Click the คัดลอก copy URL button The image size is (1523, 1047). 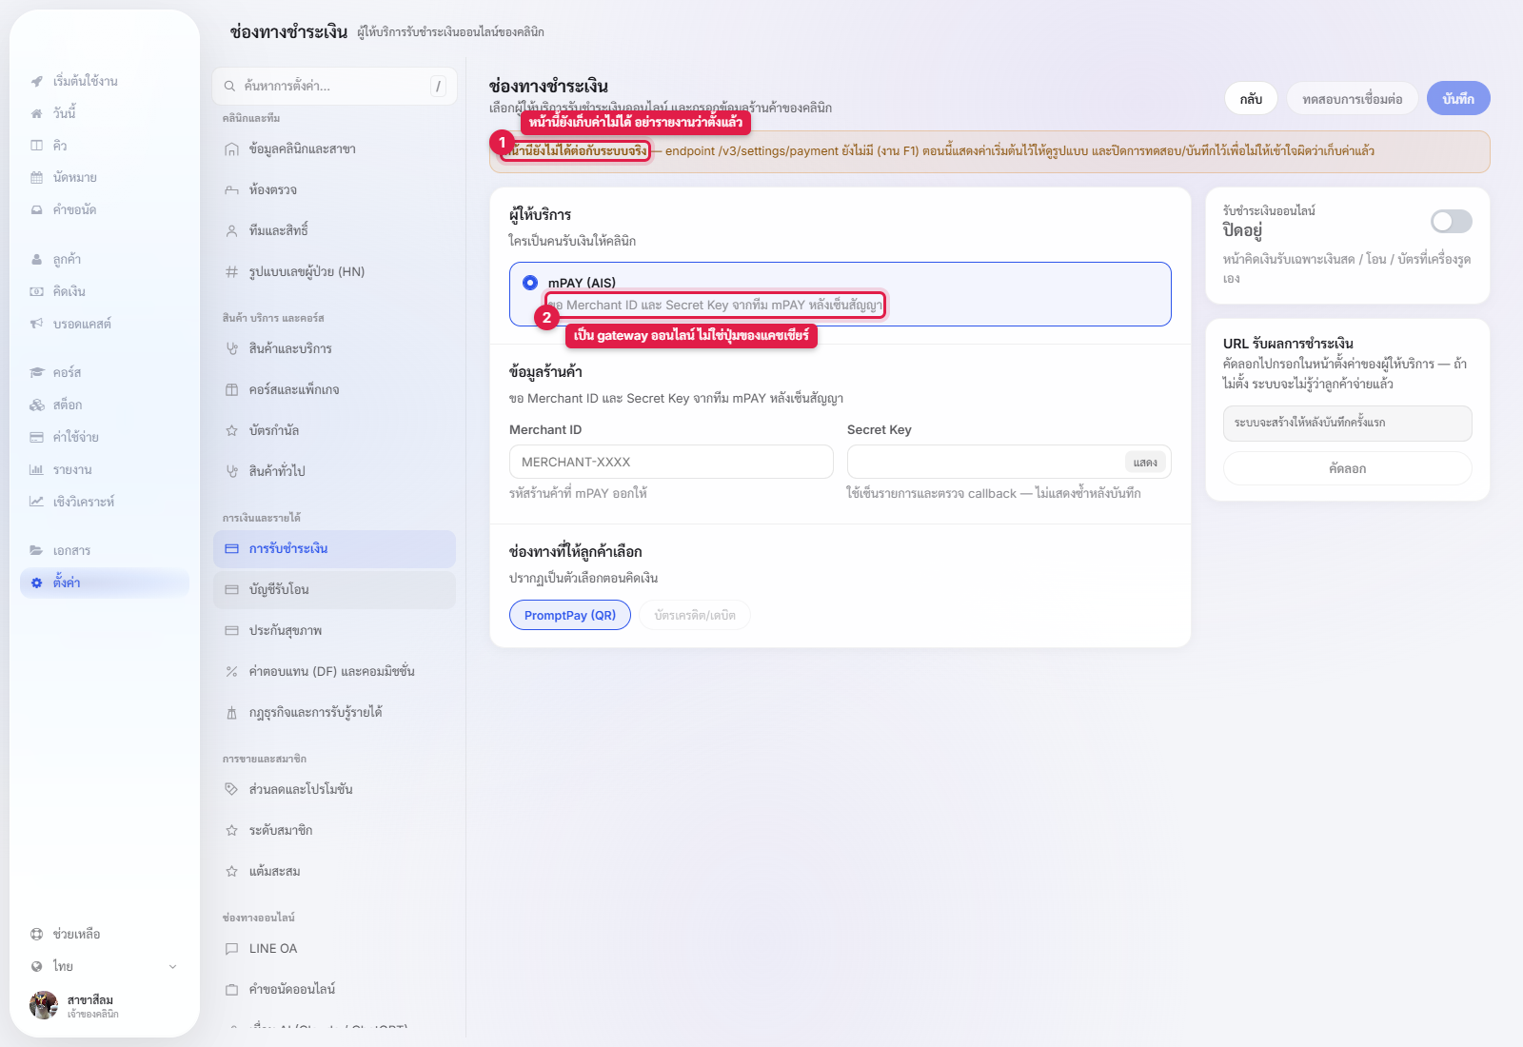(1348, 468)
